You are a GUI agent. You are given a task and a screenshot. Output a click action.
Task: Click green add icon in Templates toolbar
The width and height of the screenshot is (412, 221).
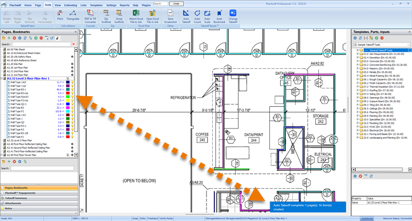pyautogui.click(x=376, y=38)
